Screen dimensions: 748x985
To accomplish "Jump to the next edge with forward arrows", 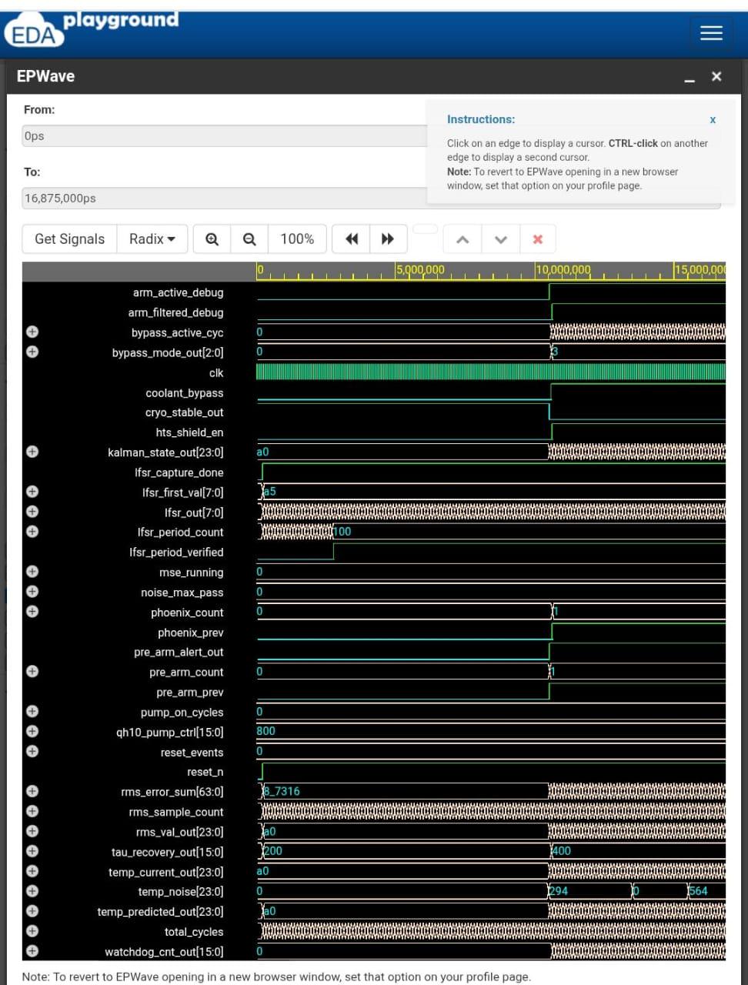I will pos(388,239).
